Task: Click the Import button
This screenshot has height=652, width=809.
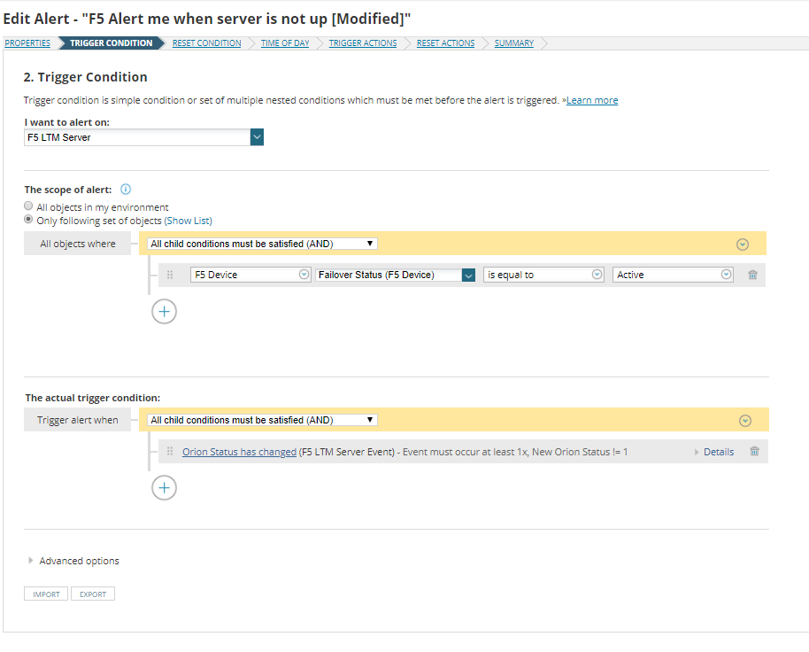Action: coord(46,594)
